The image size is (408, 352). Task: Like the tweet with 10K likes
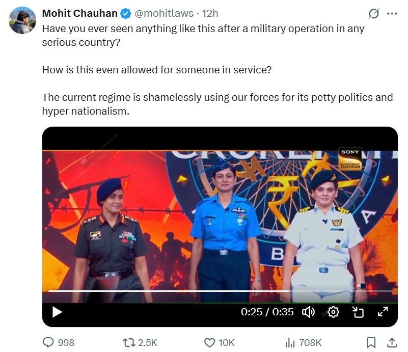[x=220, y=343]
